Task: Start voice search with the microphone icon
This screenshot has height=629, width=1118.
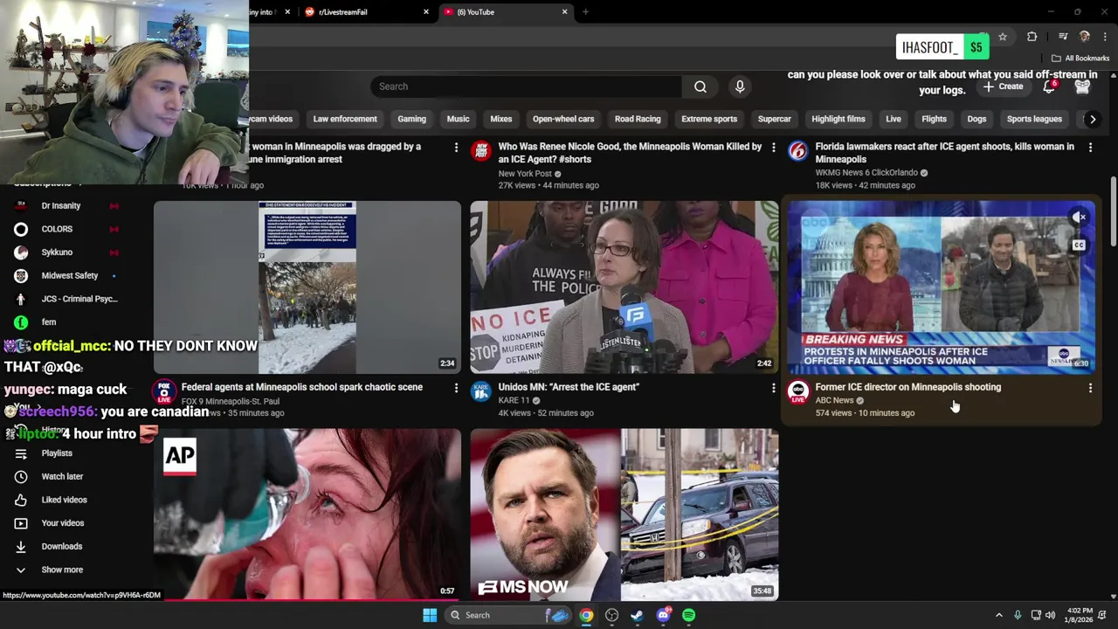Action: point(740,86)
